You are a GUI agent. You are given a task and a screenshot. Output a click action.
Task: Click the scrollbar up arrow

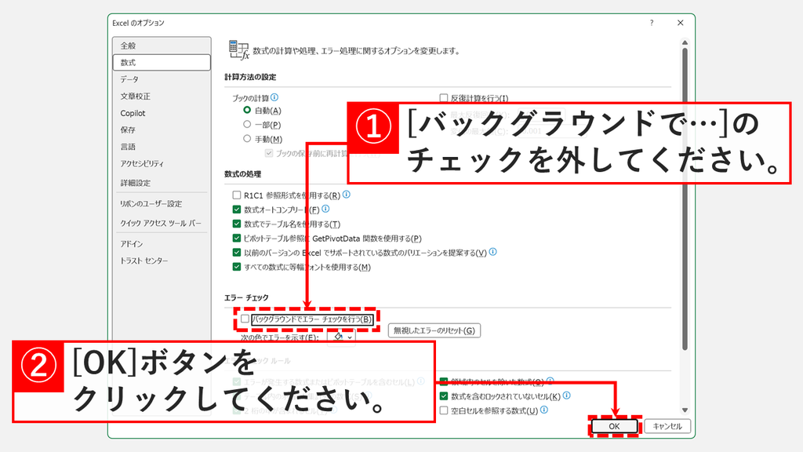685,43
